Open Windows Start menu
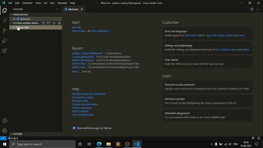This screenshot has width=263, height=148. point(5,144)
